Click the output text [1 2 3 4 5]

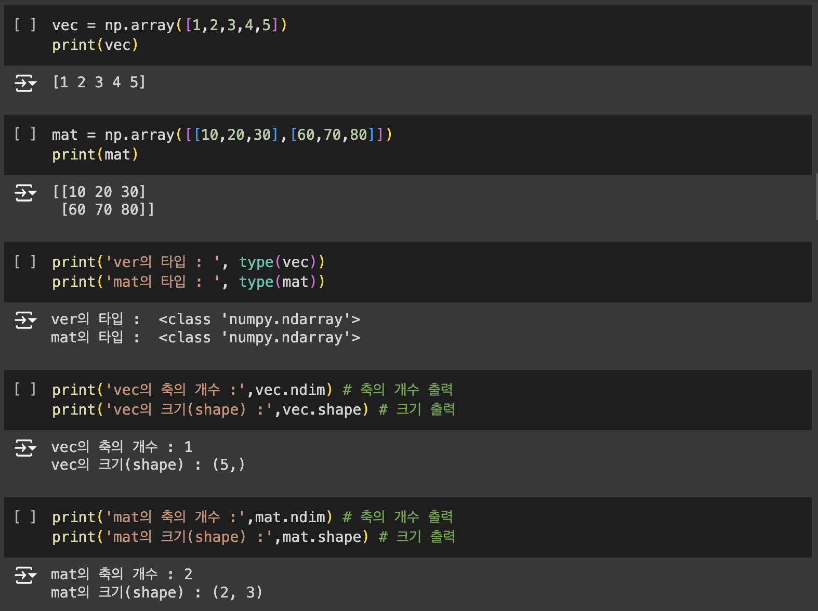[99, 82]
